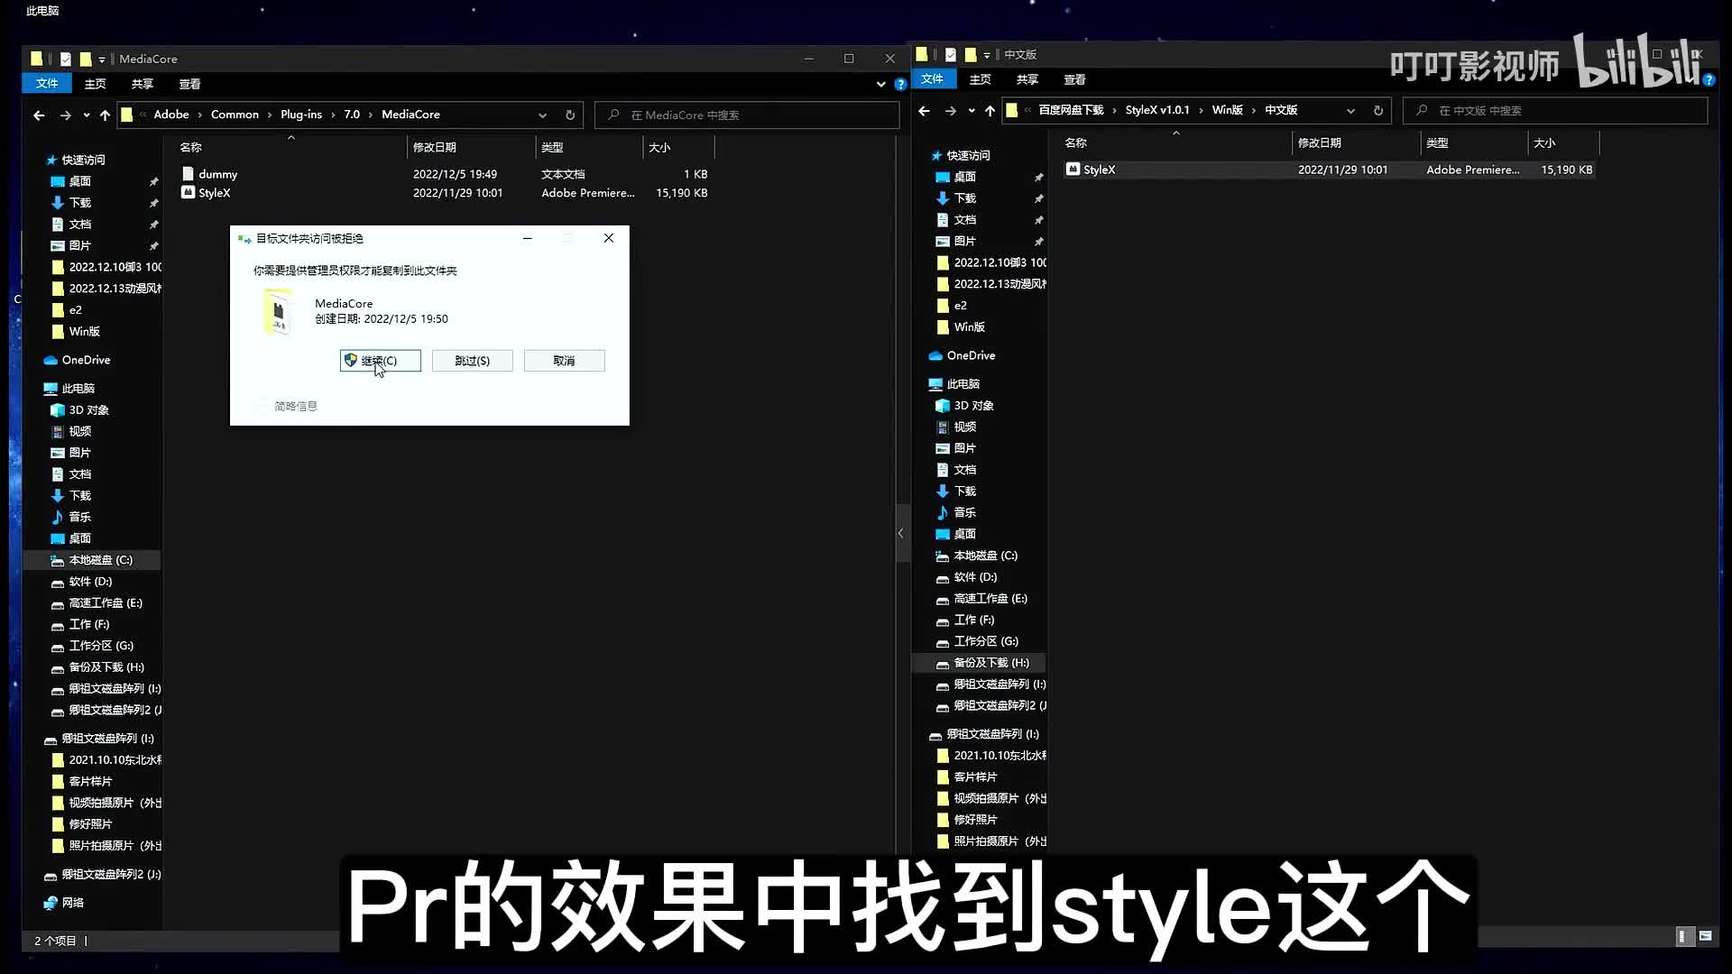Open the recent locations dropdown in the right window
The image size is (1732, 974).
[971, 110]
